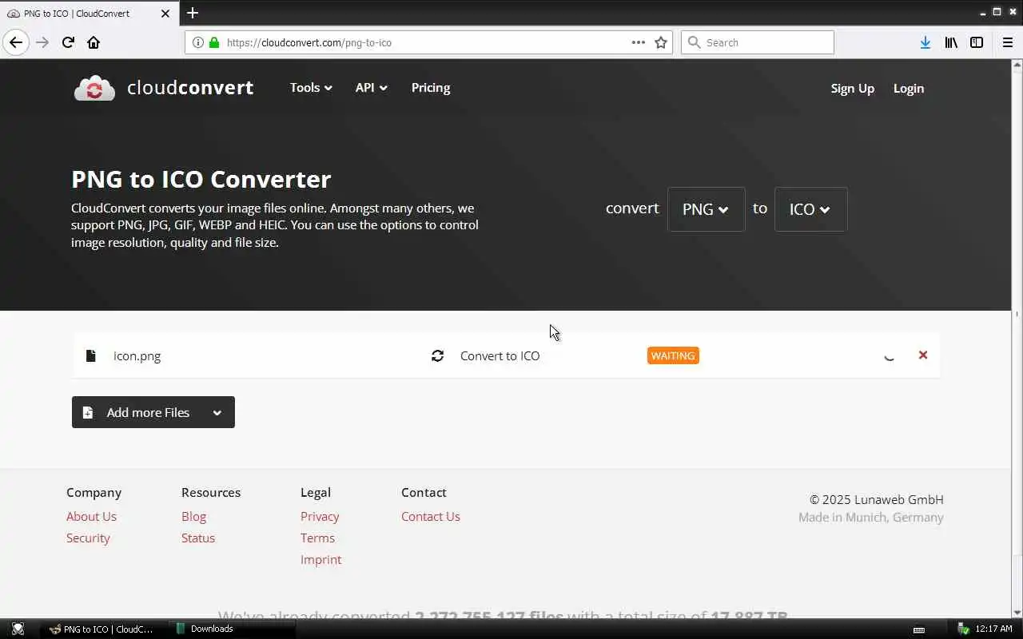Open the library bookshelf icon

[951, 42]
